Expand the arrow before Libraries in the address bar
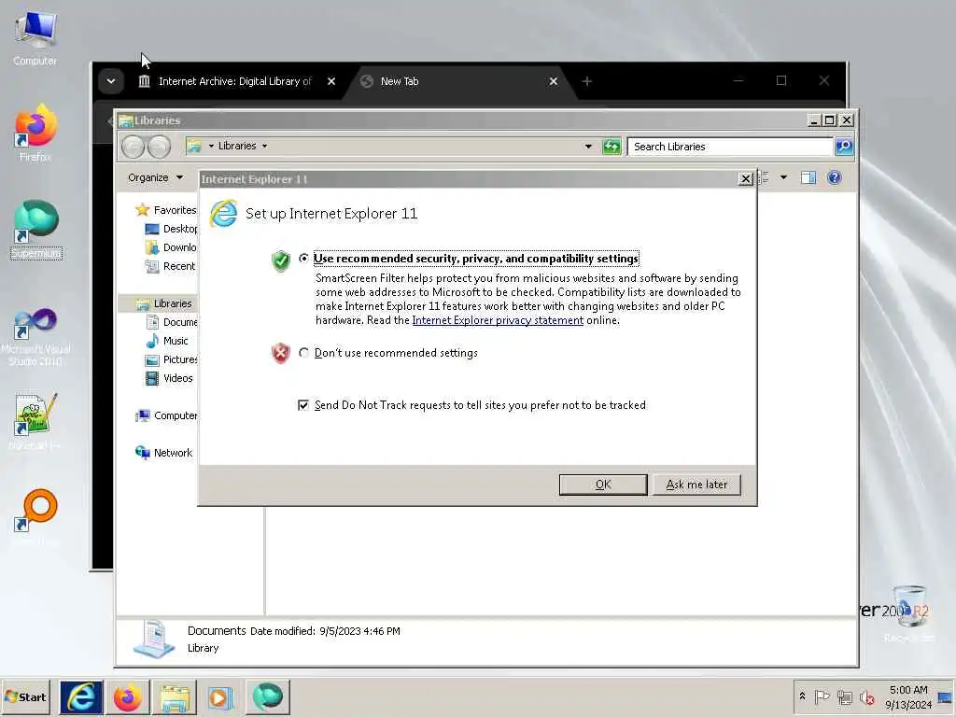The height and width of the screenshot is (717, 956). (211, 147)
